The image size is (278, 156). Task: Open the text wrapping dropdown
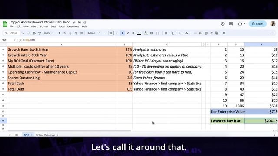point(181,33)
